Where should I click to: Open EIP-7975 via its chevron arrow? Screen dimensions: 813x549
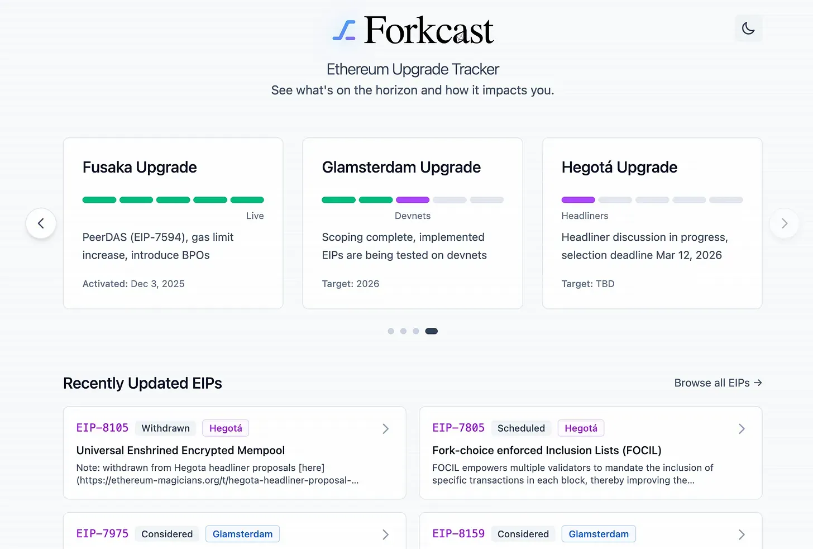(385, 534)
